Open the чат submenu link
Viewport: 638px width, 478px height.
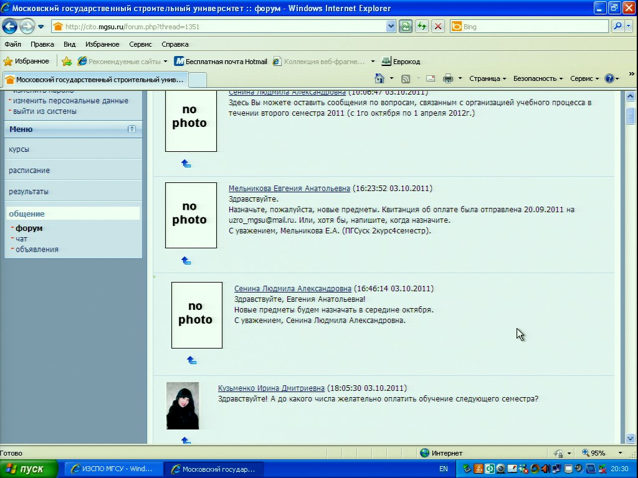[21, 239]
